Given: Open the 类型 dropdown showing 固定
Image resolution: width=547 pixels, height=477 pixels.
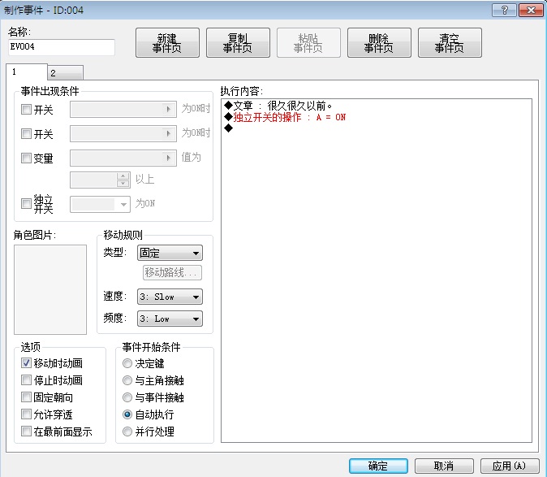Looking at the screenshot, I should pos(170,253).
